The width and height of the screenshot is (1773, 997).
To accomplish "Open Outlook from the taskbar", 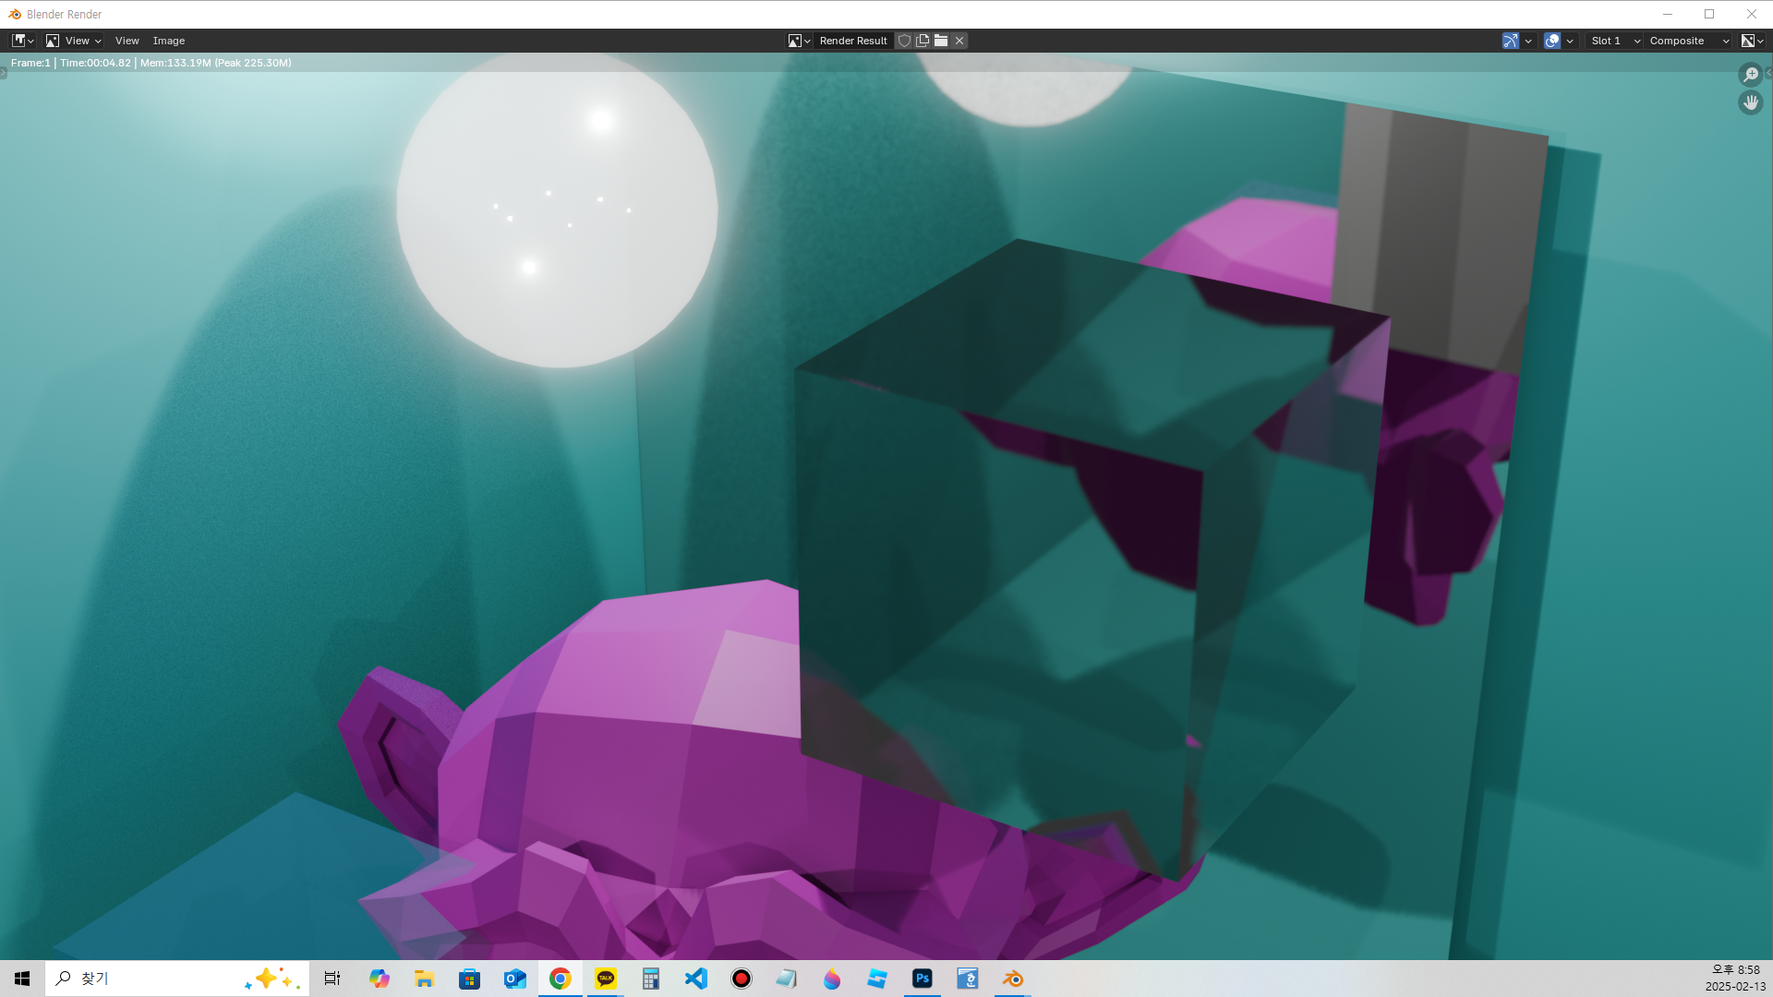I will pyautogui.click(x=514, y=979).
